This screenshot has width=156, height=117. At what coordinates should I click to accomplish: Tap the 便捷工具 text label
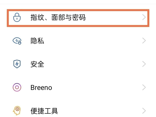pyautogui.click(x=44, y=111)
